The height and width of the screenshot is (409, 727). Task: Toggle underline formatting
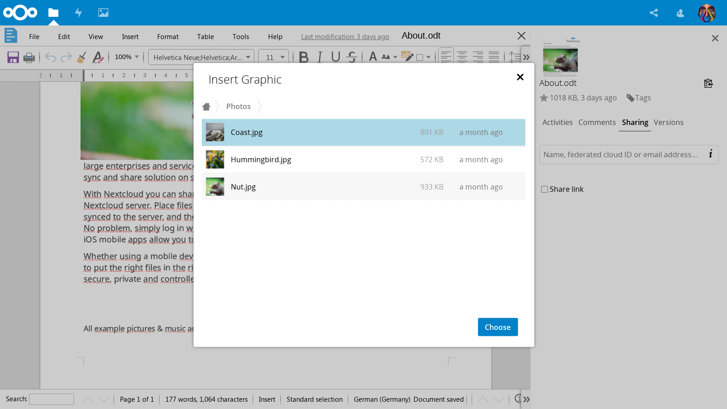tap(335, 57)
